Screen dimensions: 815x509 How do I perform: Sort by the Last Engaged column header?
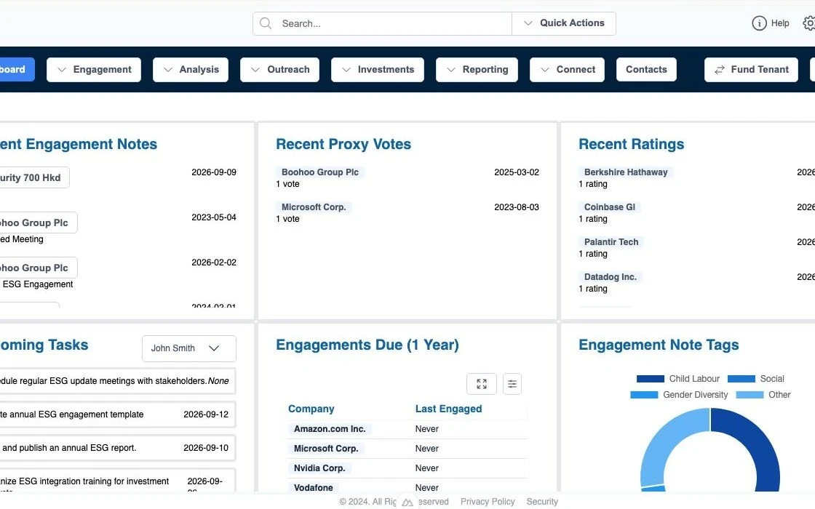(448, 409)
